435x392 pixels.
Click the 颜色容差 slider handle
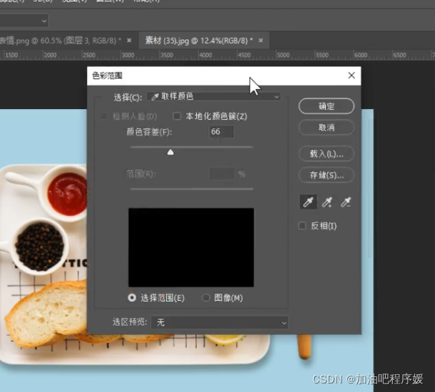coord(170,152)
